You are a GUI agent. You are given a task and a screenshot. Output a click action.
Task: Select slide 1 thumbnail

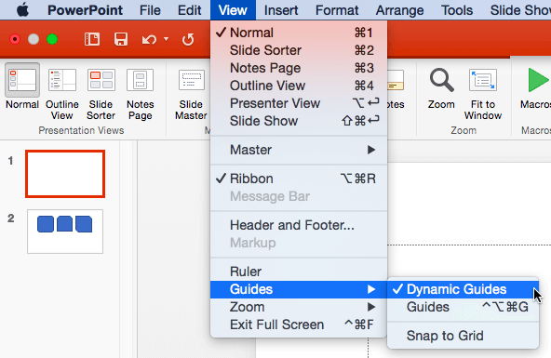(65, 174)
